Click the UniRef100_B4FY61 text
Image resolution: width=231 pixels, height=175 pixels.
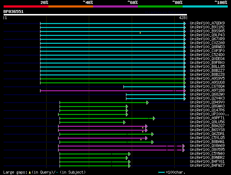click(207, 162)
